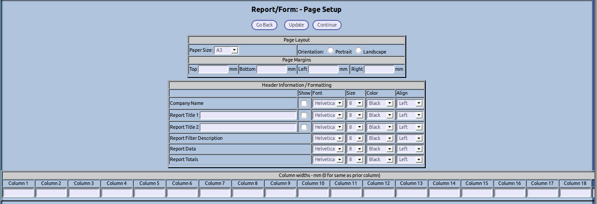Image resolution: width=597 pixels, height=204 pixels.
Task: Open Color dropdown for Report Title 2
Action: [x=380, y=127]
